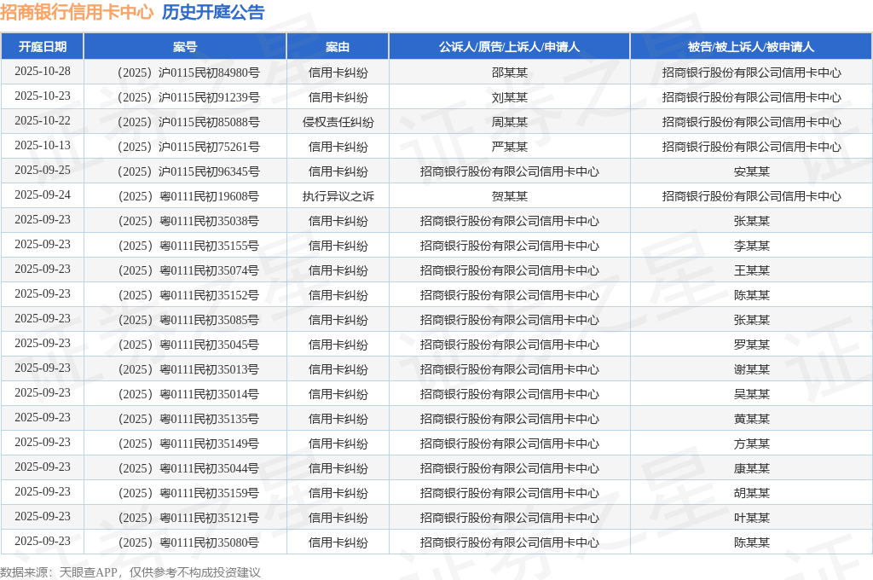
Task: Click plaintiff 严某某
Action: (x=510, y=147)
